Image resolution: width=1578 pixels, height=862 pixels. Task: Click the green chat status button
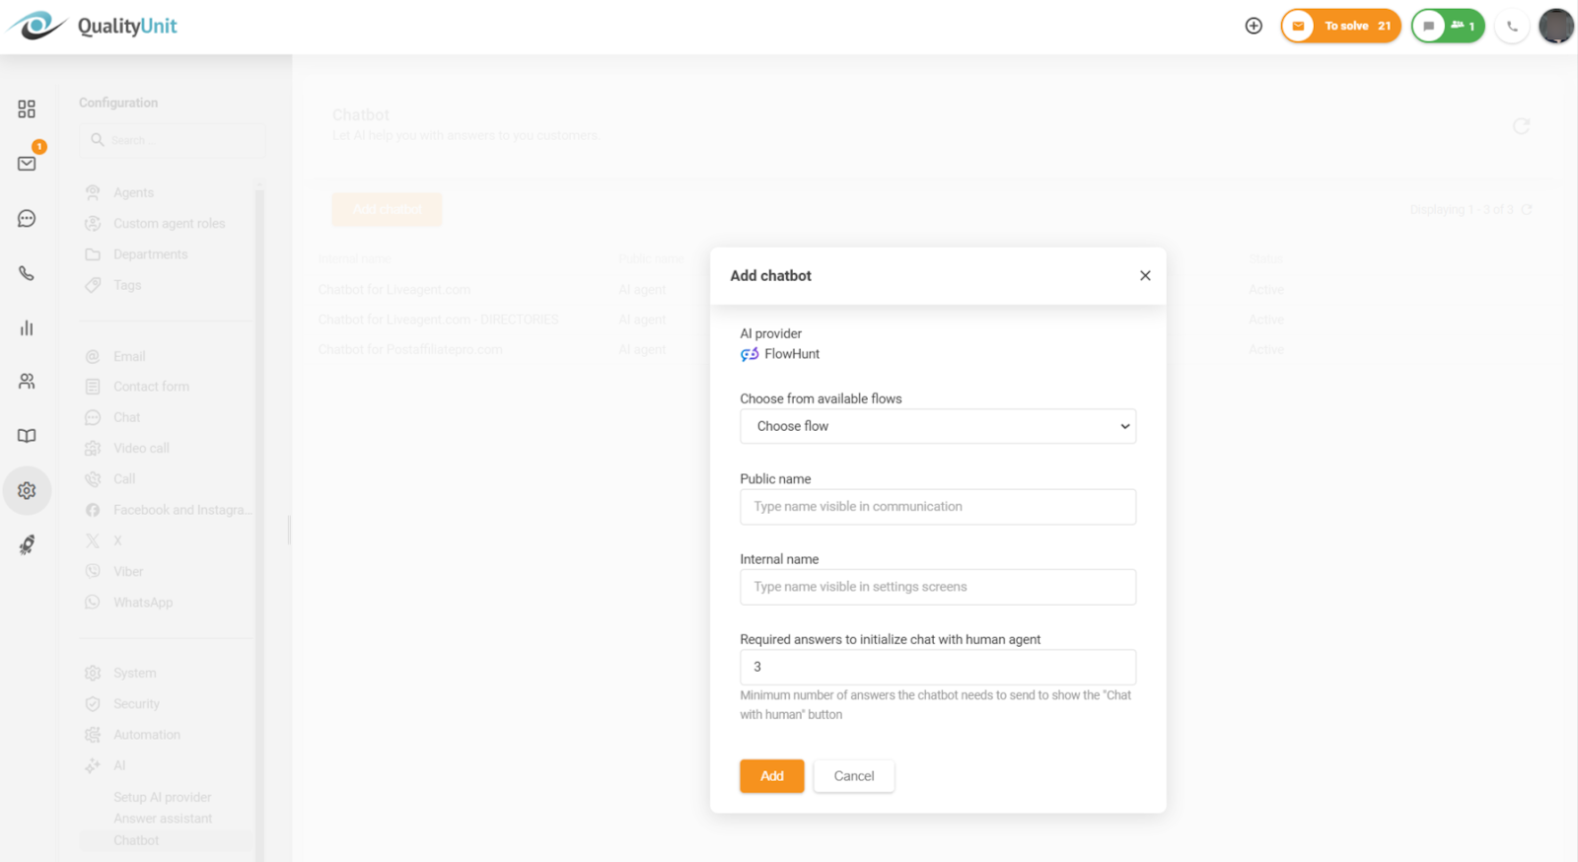[1447, 26]
